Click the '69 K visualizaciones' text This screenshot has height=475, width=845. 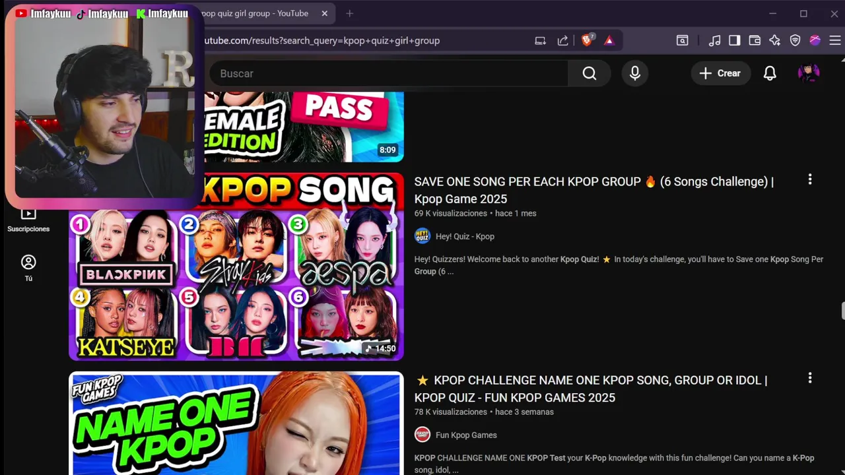(x=451, y=213)
